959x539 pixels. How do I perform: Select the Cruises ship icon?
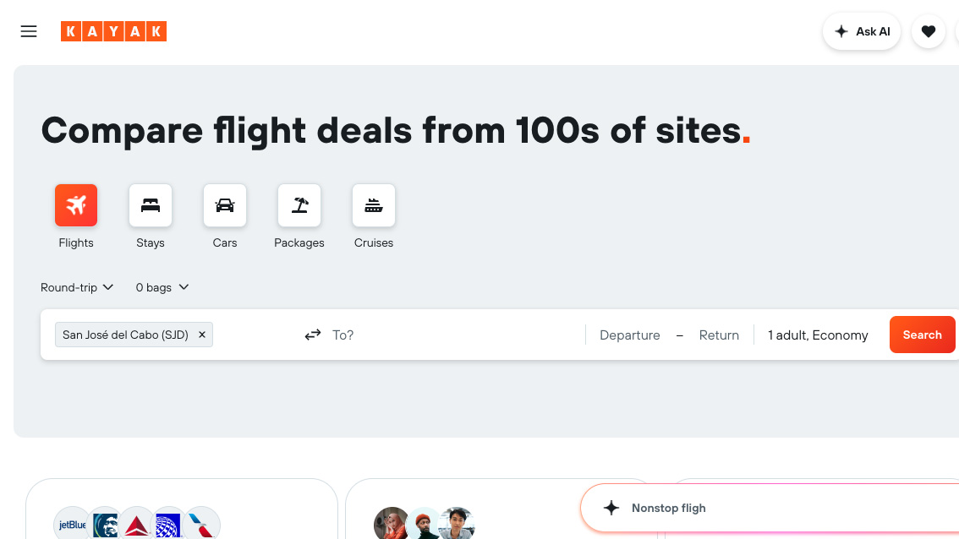coord(374,205)
